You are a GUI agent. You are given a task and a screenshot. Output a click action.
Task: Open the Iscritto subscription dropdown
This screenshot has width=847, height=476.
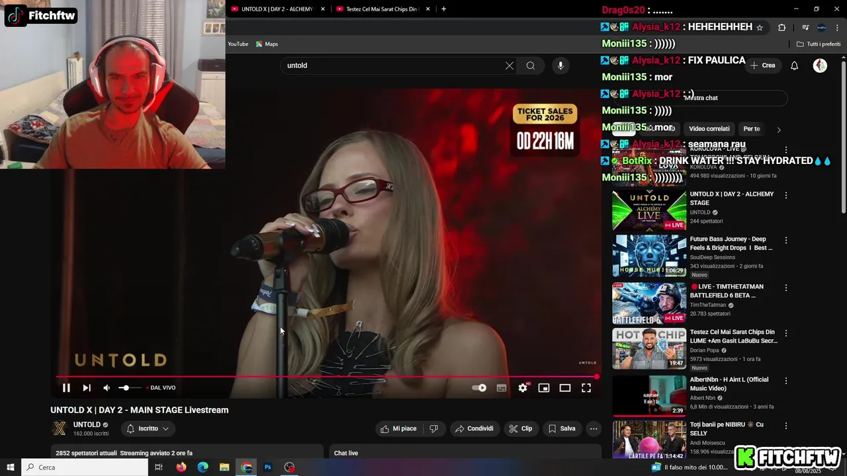pyautogui.click(x=148, y=428)
